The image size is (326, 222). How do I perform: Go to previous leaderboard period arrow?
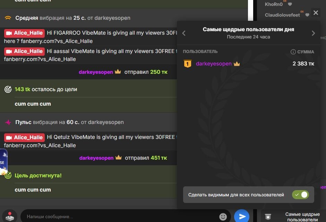point(184,33)
